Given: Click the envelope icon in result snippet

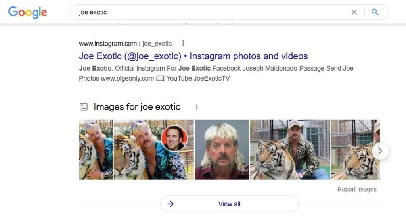Looking at the screenshot, I should point(160,78).
